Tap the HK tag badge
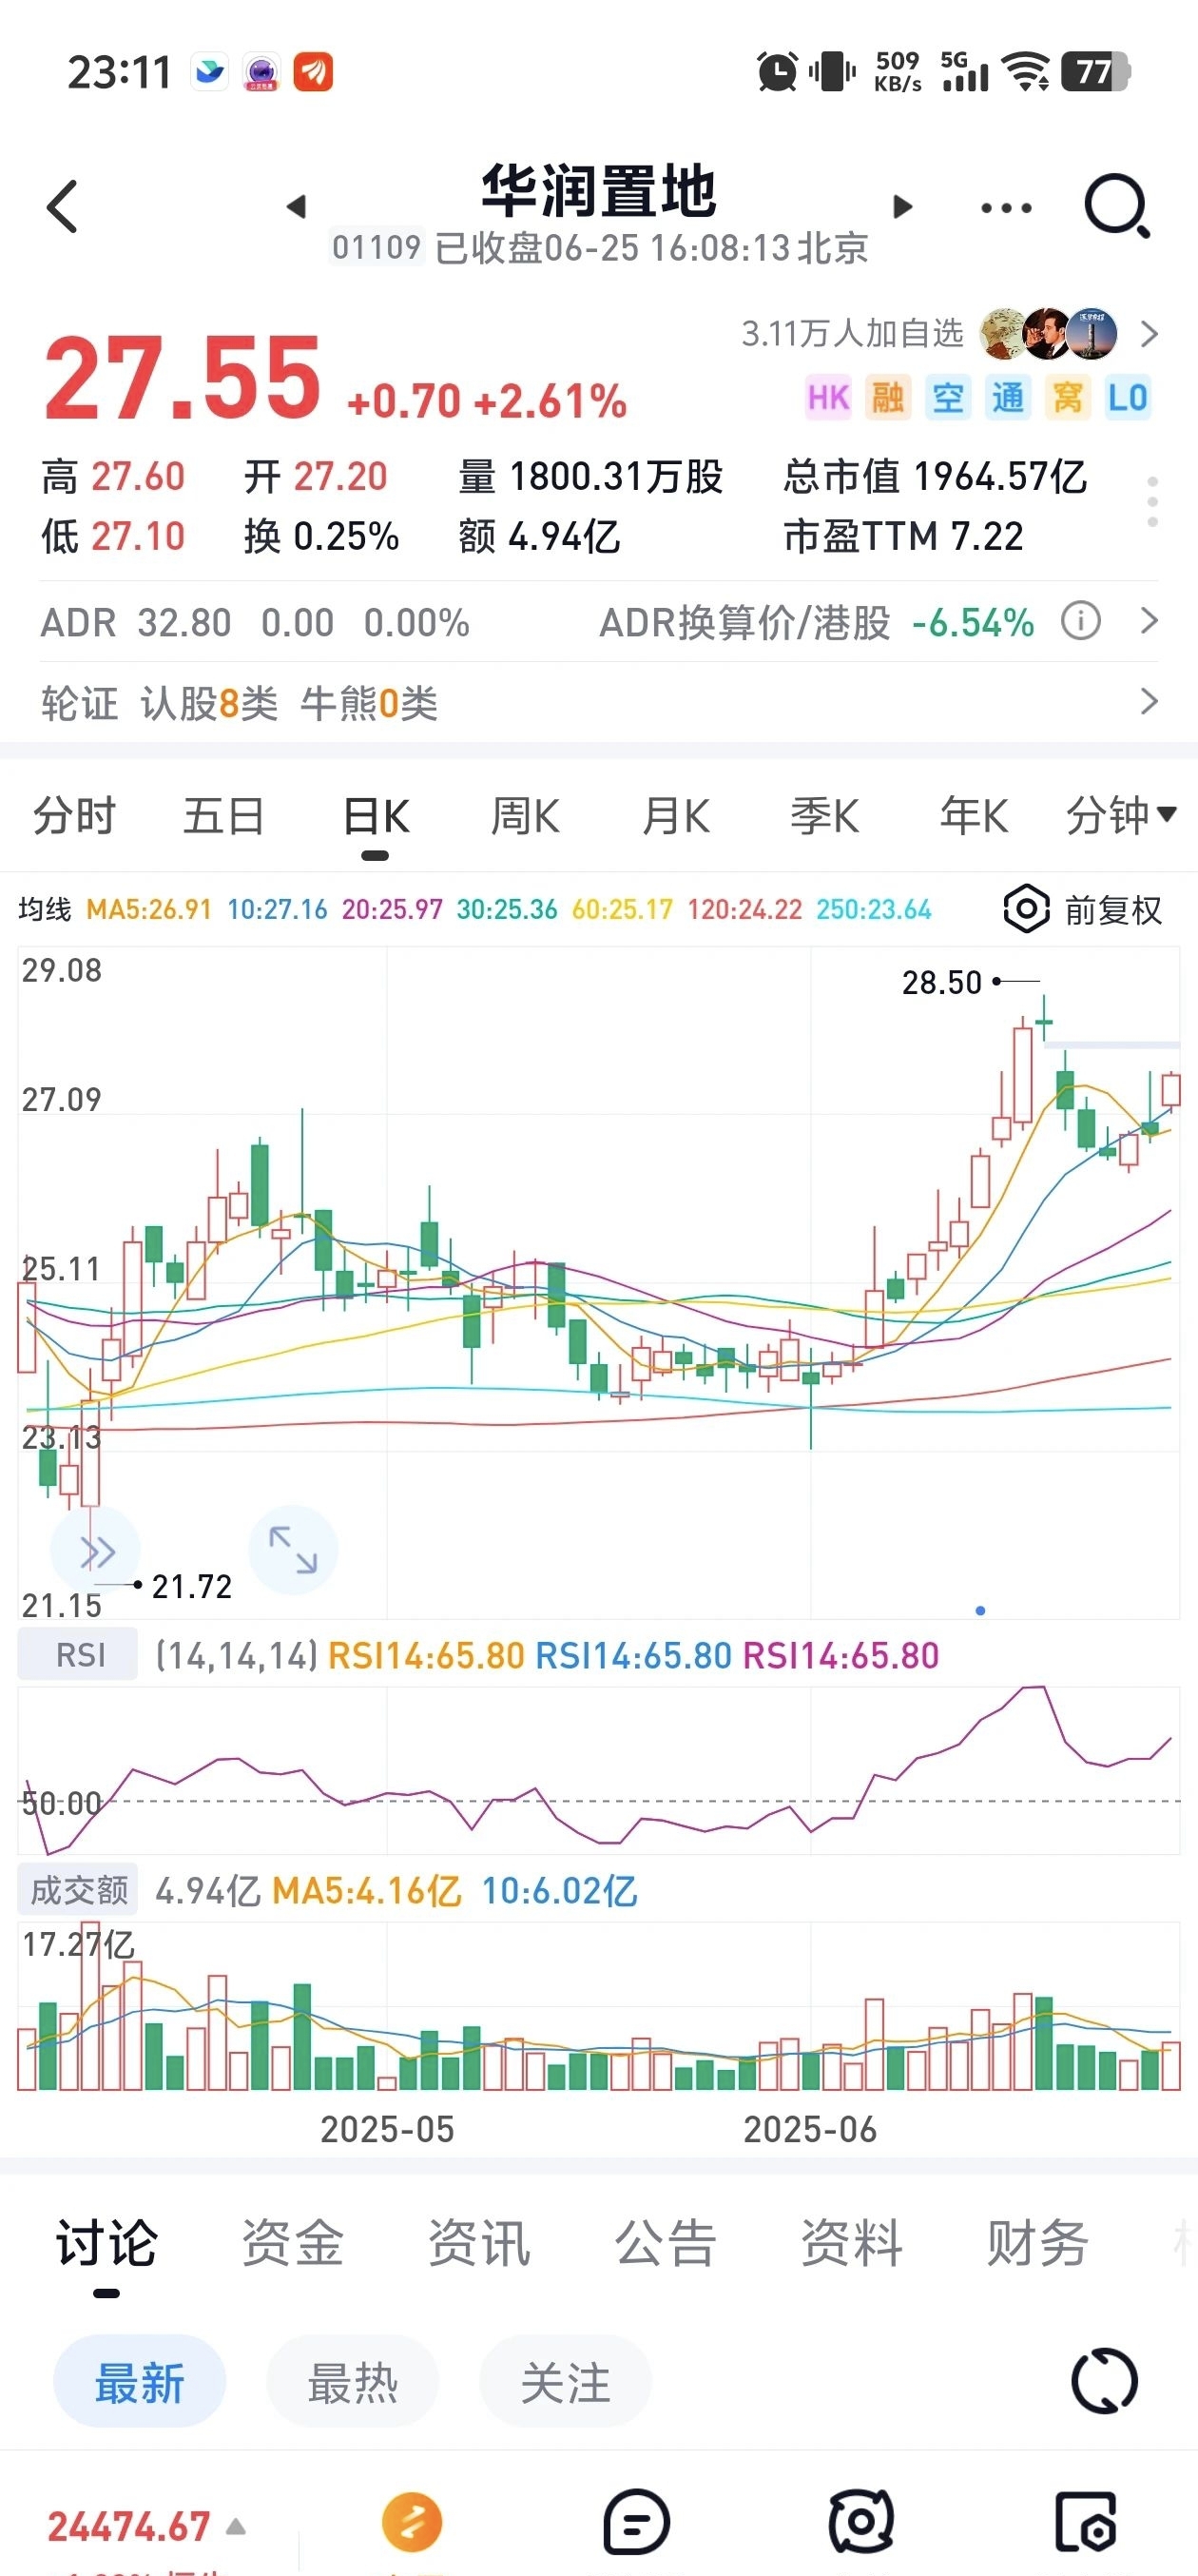This screenshot has width=1198, height=2576. click(x=828, y=397)
